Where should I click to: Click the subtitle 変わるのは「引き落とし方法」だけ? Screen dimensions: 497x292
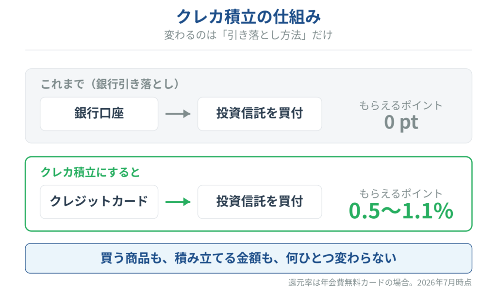tap(248, 35)
